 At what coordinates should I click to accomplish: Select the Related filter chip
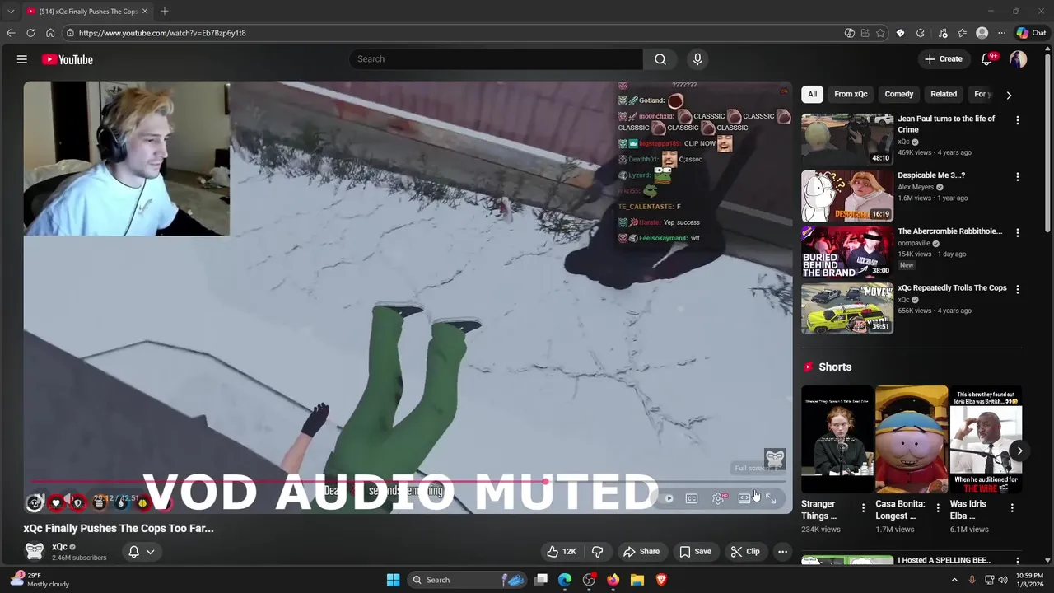[x=944, y=94]
